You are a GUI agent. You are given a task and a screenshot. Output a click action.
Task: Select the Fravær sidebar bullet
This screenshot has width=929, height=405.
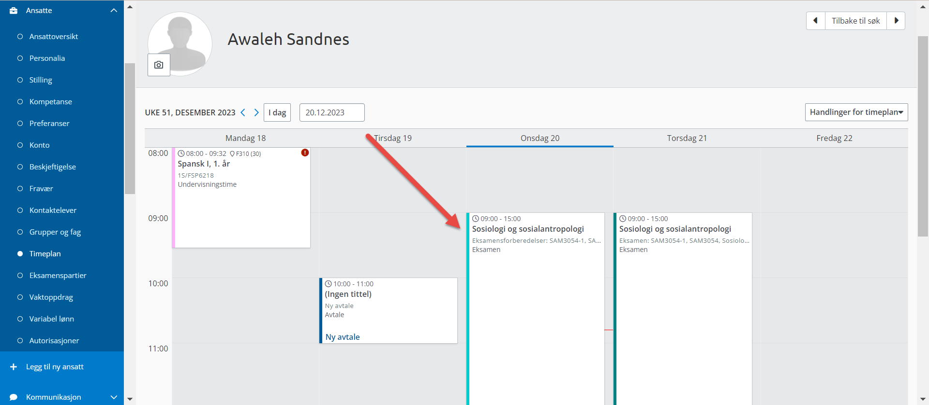click(20, 189)
